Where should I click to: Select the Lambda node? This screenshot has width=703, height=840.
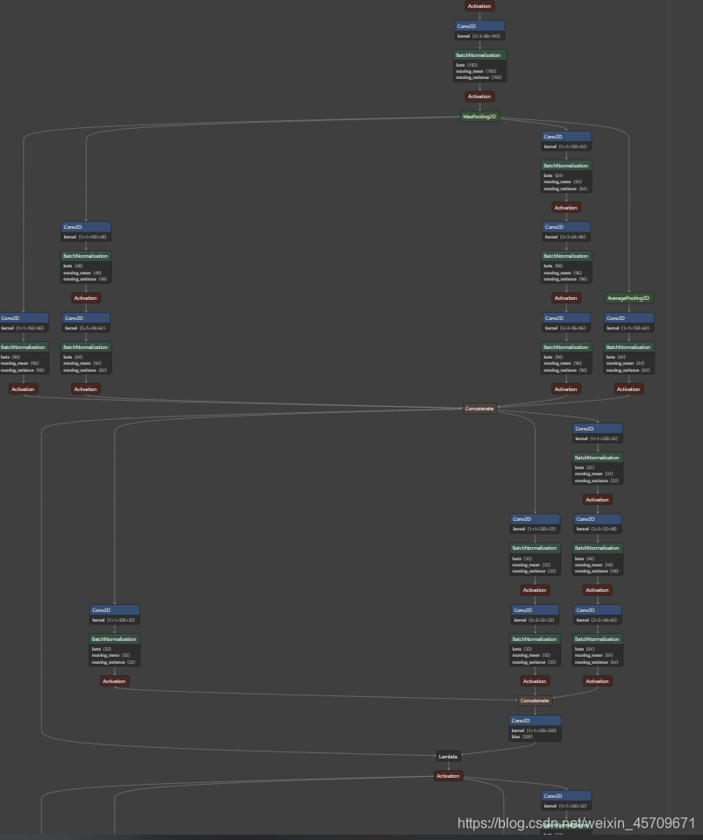(448, 757)
